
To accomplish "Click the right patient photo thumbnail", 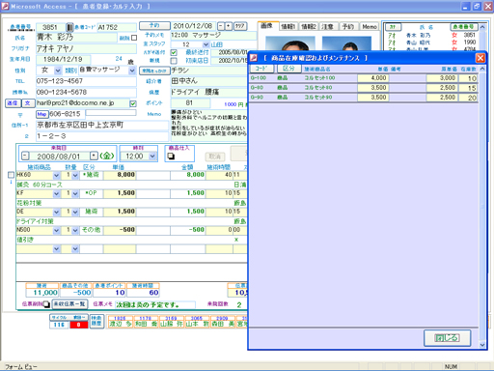I will tap(346, 43).
